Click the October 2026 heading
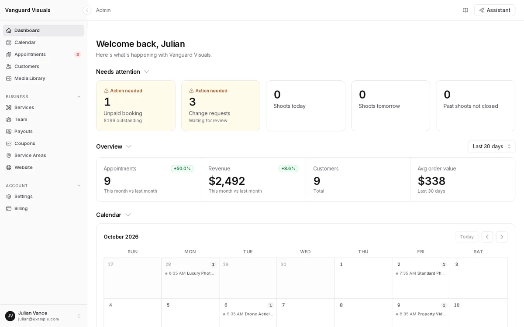Viewport: 524px width, 327px height. pyautogui.click(x=121, y=237)
